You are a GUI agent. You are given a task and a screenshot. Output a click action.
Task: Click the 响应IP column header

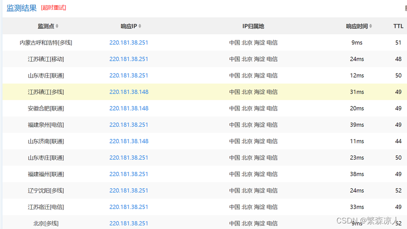coord(129,26)
